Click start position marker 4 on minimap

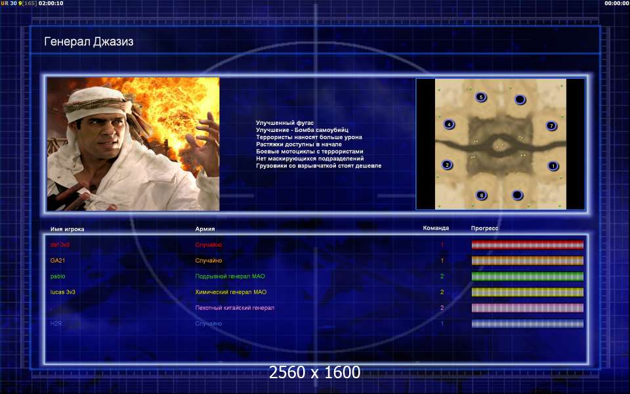(449, 124)
